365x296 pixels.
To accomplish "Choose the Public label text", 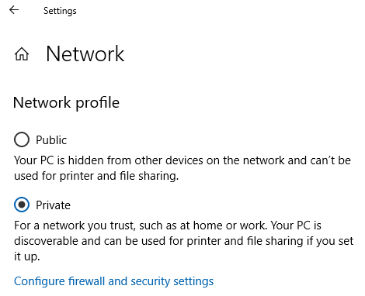I will [51, 140].
